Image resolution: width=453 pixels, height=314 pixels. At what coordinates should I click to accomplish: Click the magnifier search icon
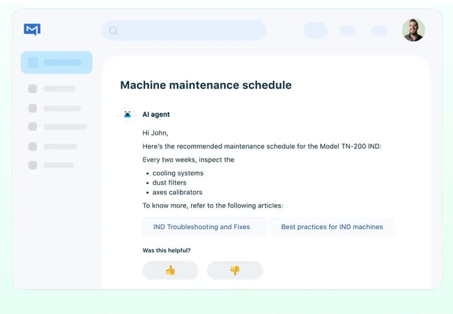[x=114, y=31]
